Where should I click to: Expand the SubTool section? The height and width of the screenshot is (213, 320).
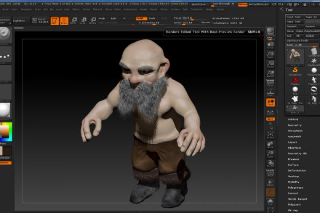point(293,119)
